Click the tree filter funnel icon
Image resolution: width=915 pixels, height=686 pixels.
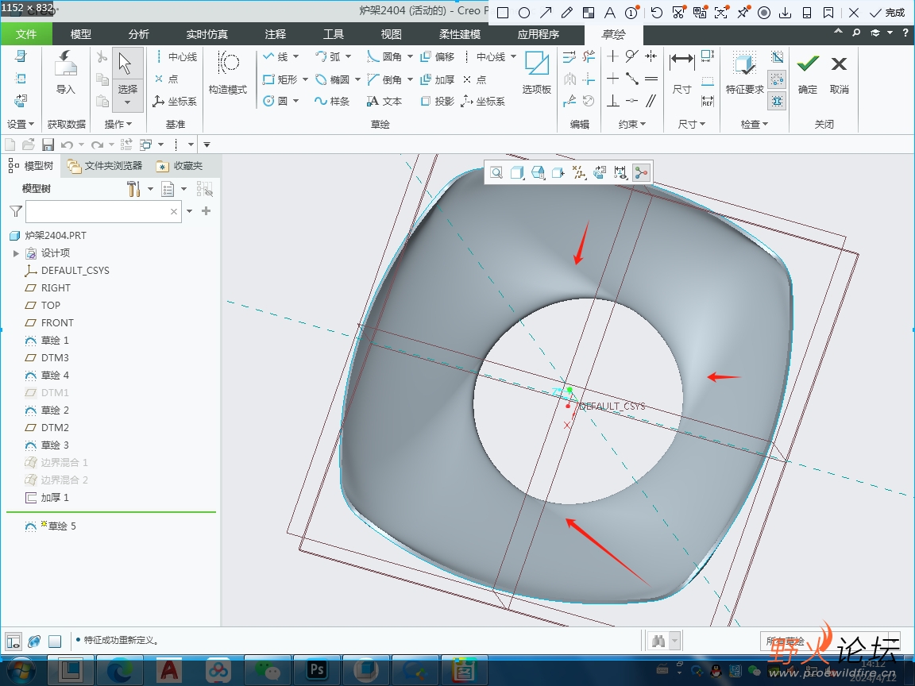16,211
